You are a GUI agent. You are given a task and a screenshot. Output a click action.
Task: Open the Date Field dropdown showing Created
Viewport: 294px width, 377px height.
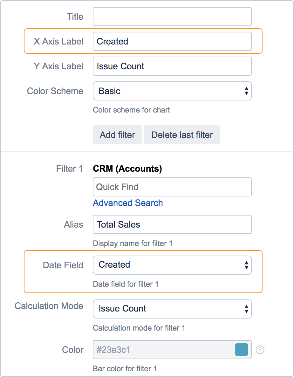172,265
